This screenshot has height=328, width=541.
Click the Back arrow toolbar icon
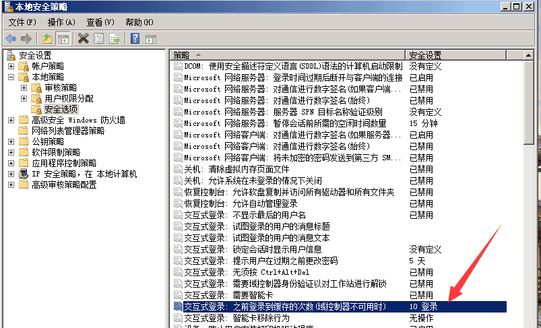click(x=11, y=38)
